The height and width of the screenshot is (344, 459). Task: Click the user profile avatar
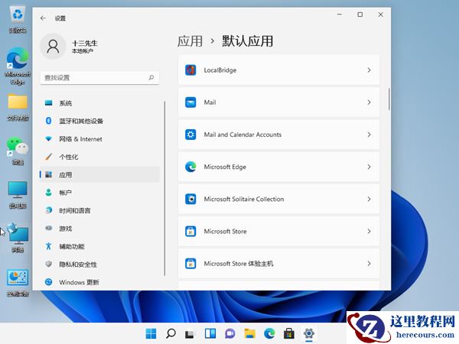click(x=53, y=46)
